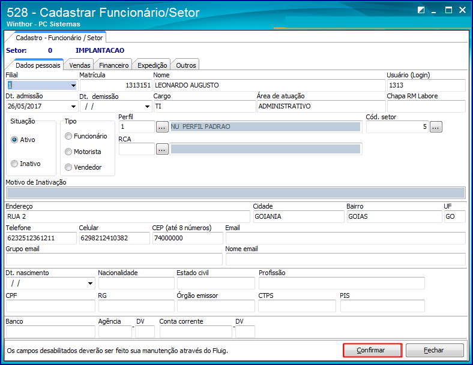Click the RCA code field
Viewport: 473px width, 365px height.
tap(137, 149)
